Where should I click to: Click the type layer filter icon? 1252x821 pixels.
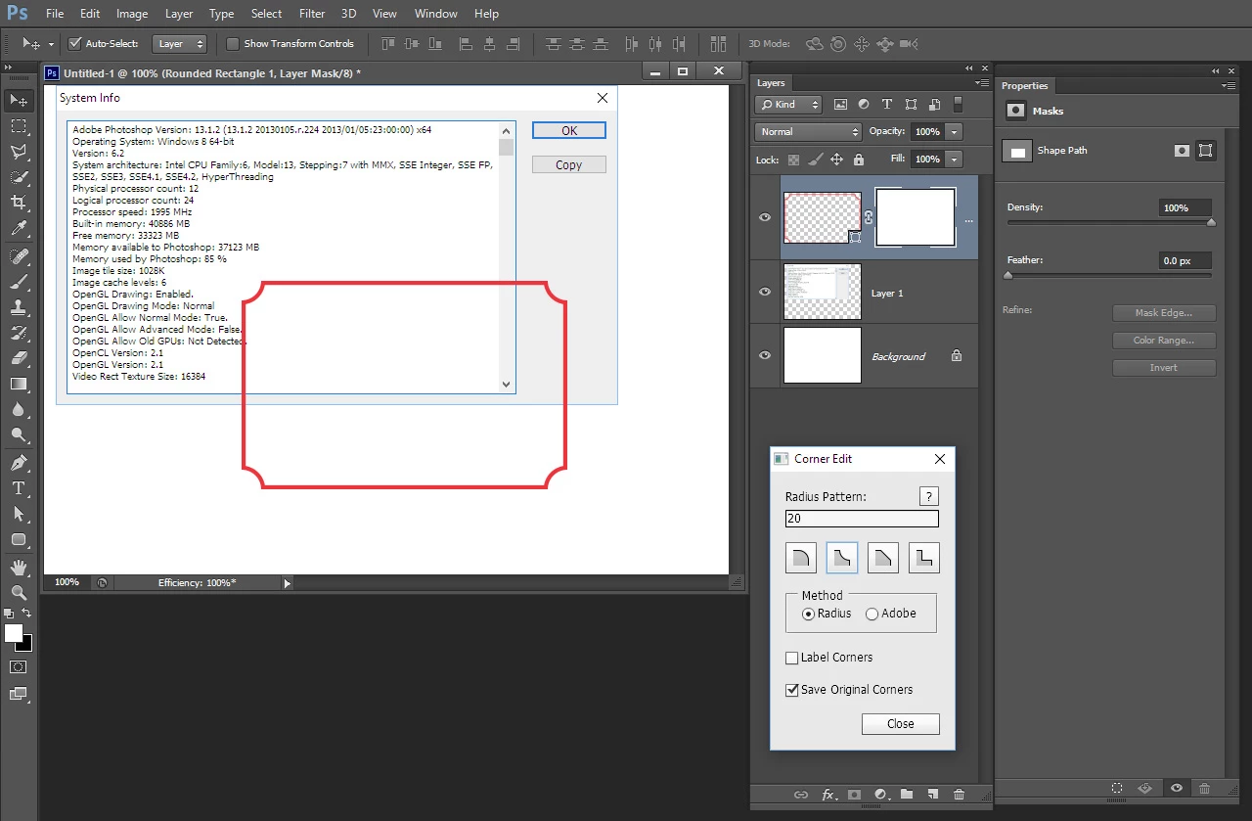(x=887, y=105)
